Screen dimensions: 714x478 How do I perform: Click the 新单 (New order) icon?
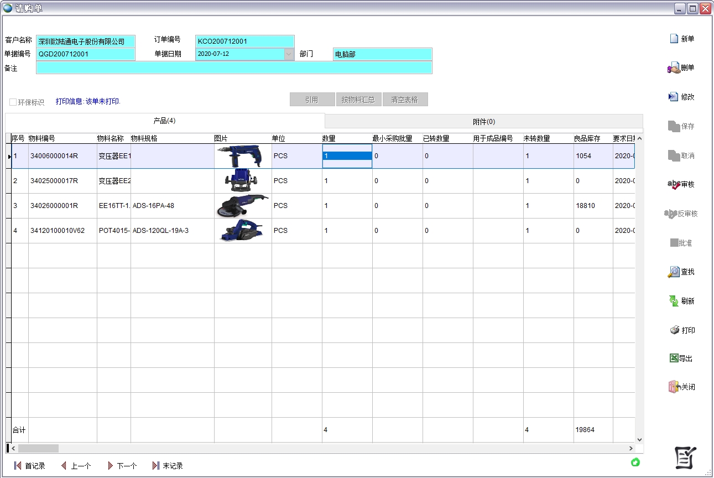pyautogui.click(x=674, y=39)
